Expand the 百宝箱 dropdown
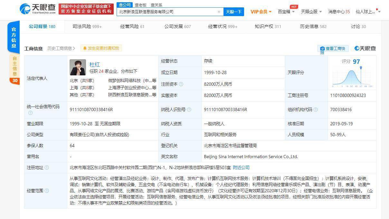This screenshot has width=389, height=219. coord(286,12)
